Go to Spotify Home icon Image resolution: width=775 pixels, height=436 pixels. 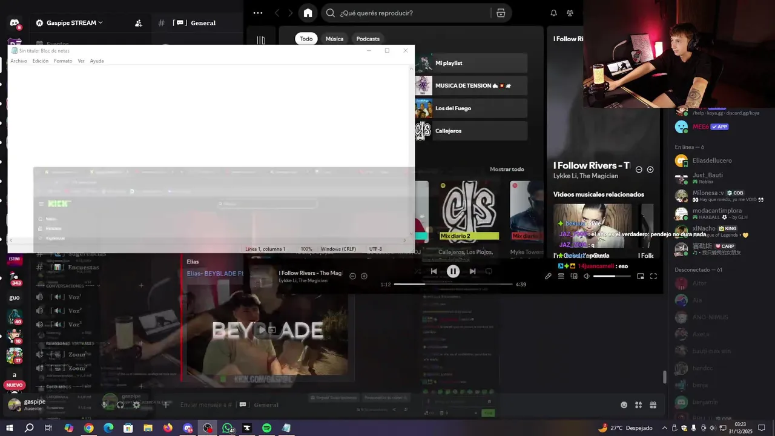308,13
